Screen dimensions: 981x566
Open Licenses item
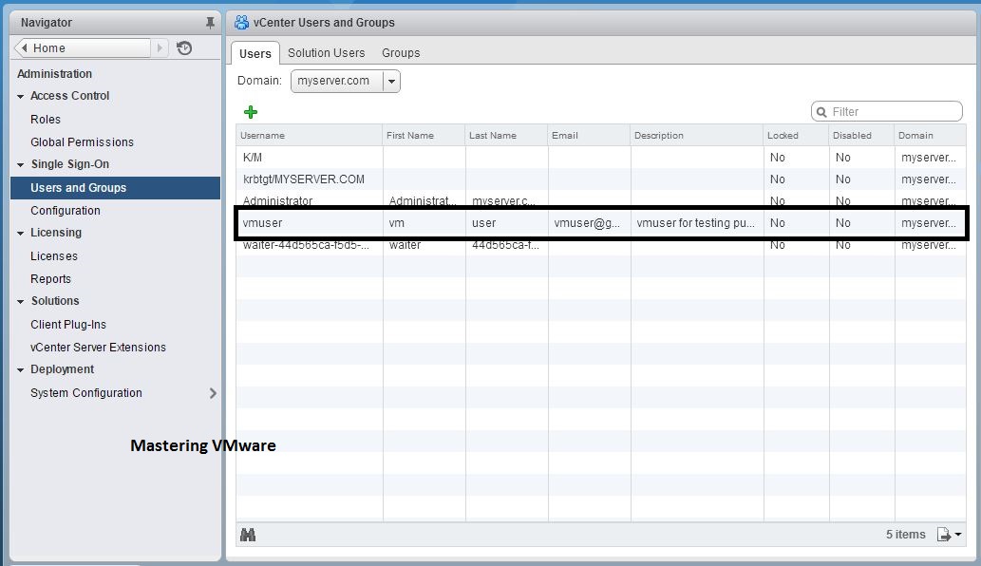tap(54, 256)
